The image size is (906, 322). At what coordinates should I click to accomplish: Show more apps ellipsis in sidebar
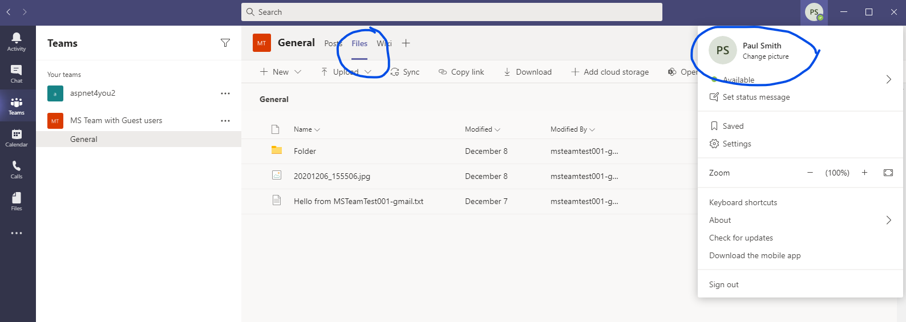(17, 233)
